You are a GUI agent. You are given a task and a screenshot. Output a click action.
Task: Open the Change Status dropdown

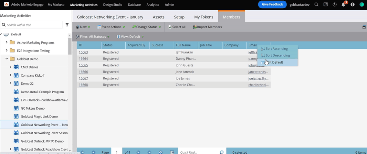click(146, 27)
